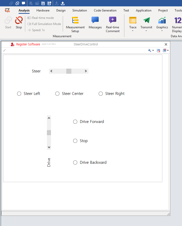Click the greyed connect link icon in title bar
The height and width of the screenshot is (226, 182).
tap(11, 3)
